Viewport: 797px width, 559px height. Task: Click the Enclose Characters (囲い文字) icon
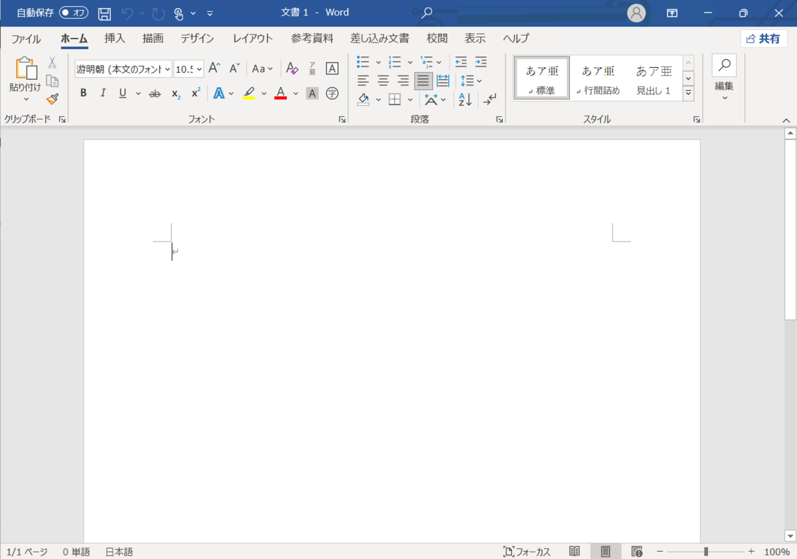click(332, 93)
